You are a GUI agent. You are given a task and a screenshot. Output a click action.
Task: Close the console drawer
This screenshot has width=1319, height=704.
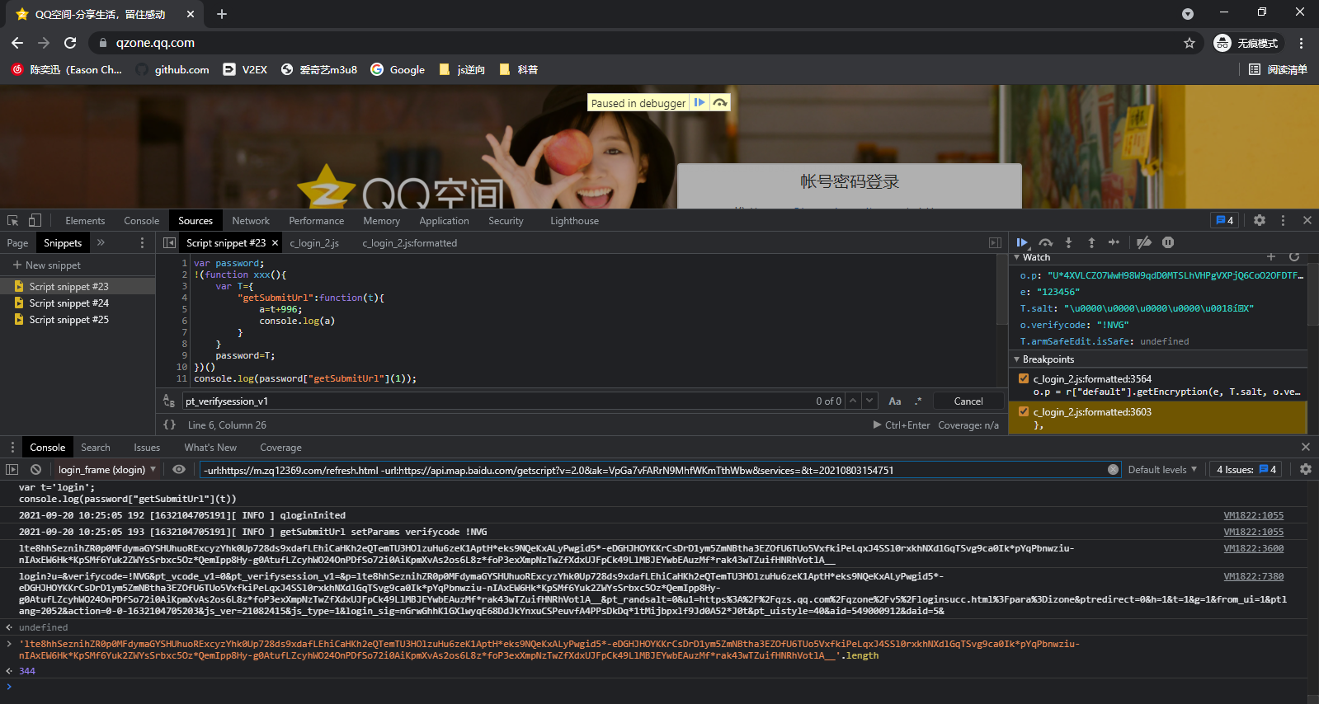[1306, 447]
